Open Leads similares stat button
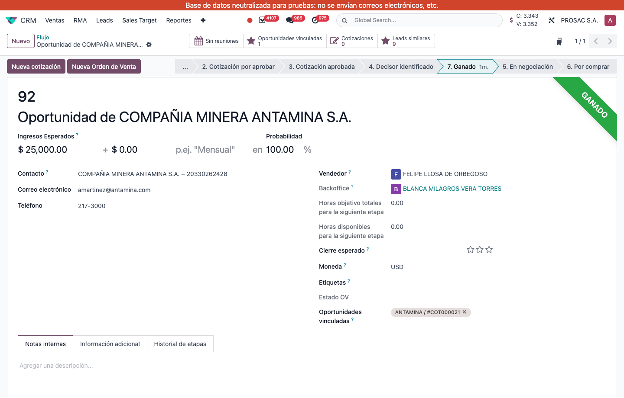 coord(406,41)
